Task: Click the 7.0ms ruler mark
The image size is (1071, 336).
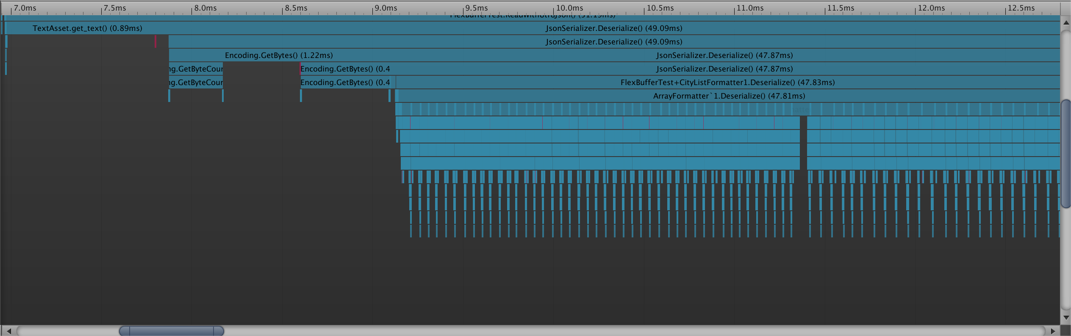Action: pyautogui.click(x=25, y=8)
